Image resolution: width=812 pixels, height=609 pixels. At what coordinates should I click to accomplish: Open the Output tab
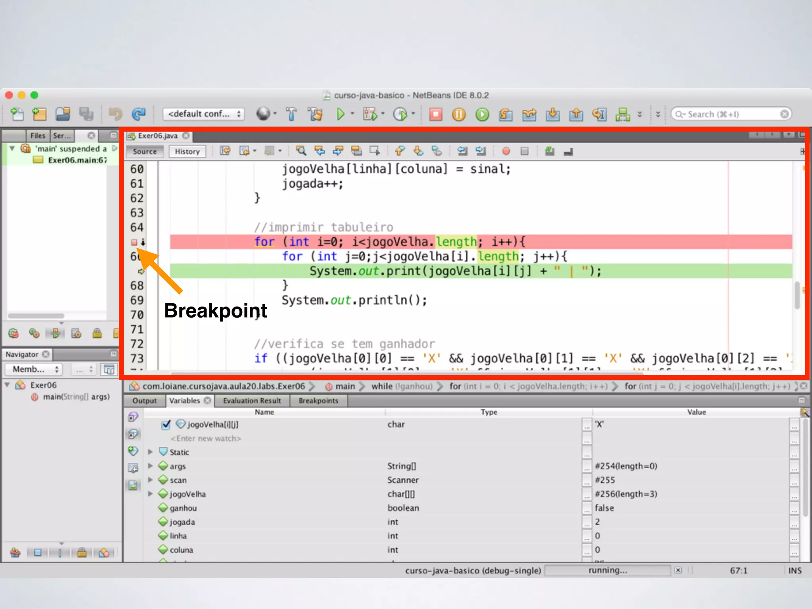[144, 401]
